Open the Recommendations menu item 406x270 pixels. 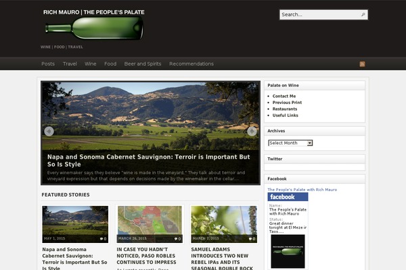pyautogui.click(x=191, y=64)
